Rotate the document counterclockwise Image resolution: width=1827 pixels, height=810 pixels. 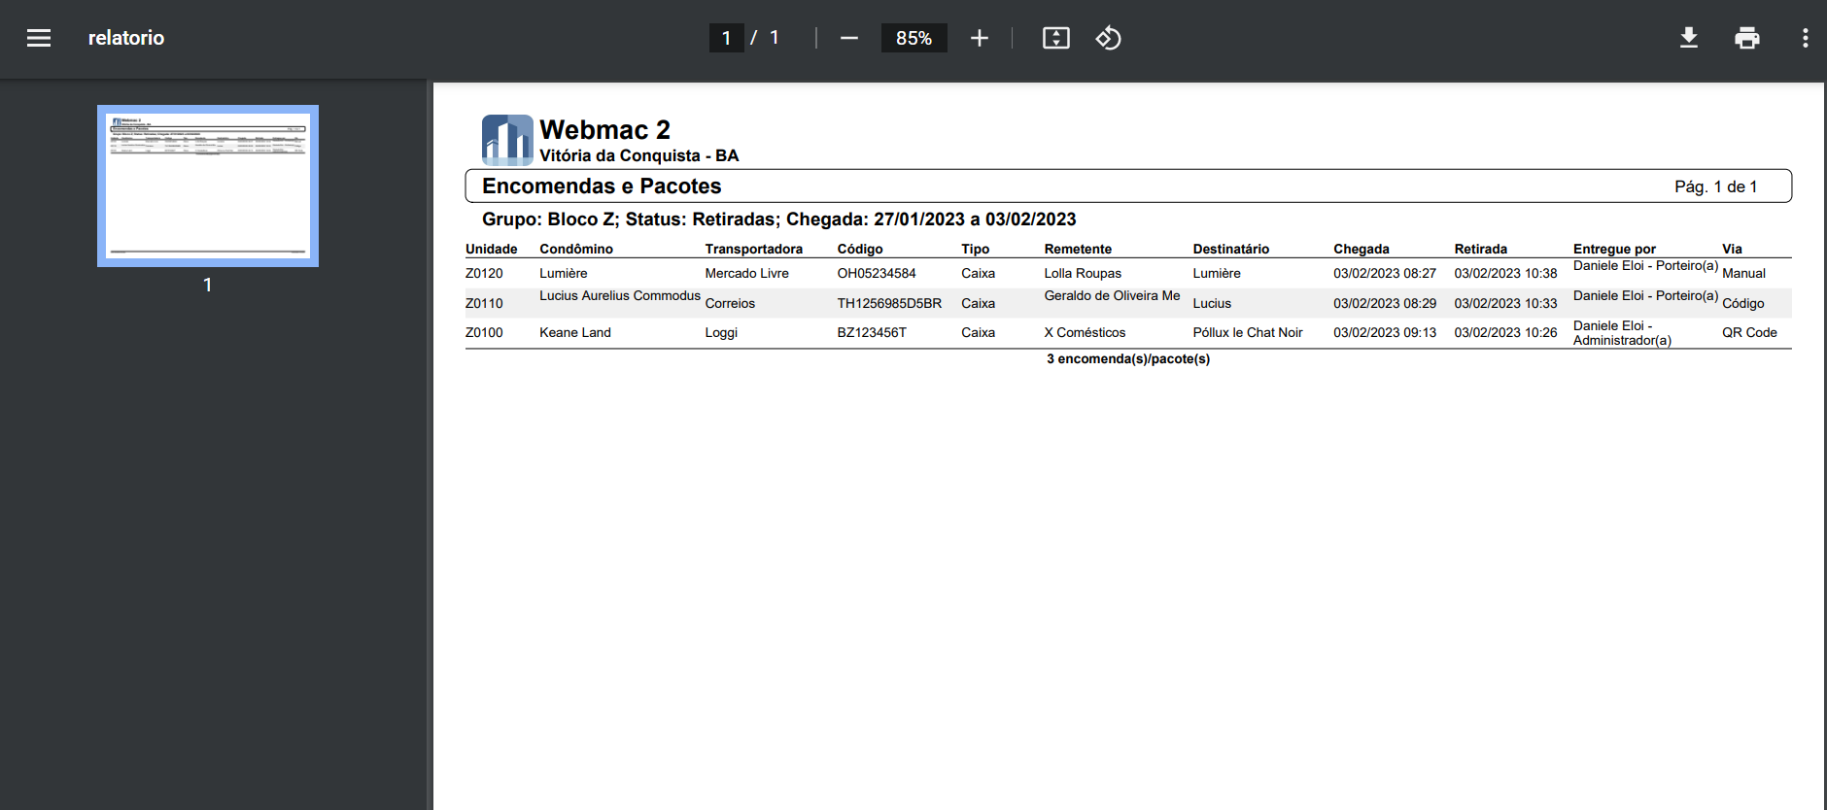(x=1108, y=38)
